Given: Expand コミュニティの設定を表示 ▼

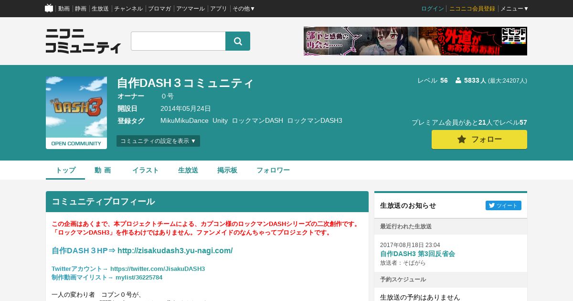Looking at the screenshot, I should (x=158, y=141).
